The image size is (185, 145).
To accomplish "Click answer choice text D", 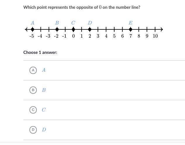I will [x=44, y=130].
